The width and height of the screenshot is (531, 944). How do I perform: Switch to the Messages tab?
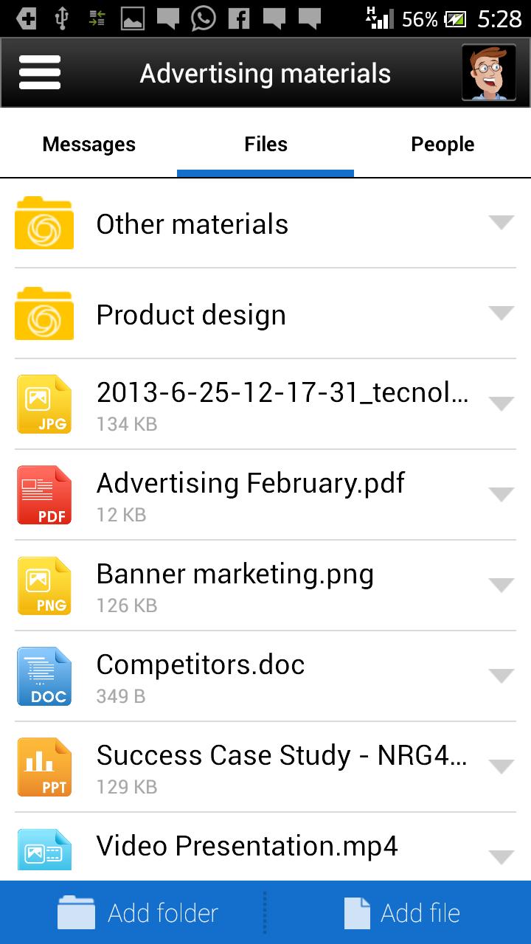coord(88,145)
